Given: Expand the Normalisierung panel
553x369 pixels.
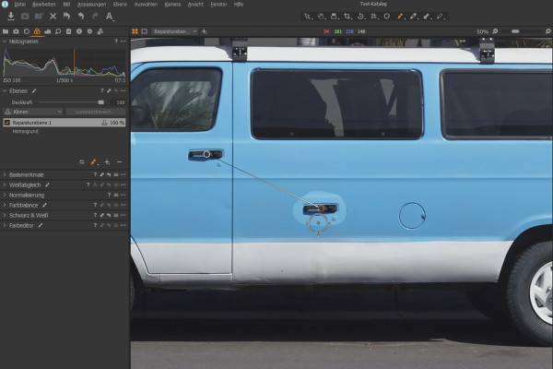Looking at the screenshot, I should (5, 195).
